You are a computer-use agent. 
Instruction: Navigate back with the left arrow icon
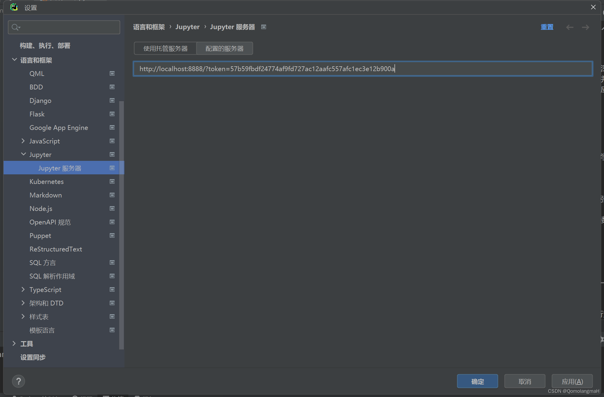pyautogui.click(x=569, y=27)
